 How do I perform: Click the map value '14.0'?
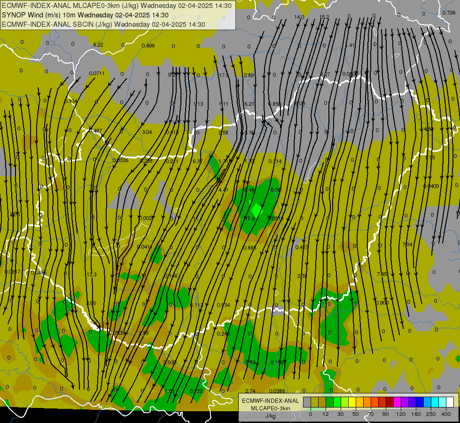(x=299, y=17)
